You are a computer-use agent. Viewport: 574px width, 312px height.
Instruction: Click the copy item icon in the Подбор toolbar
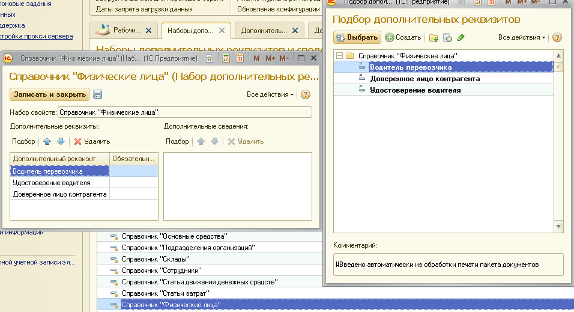447,38
